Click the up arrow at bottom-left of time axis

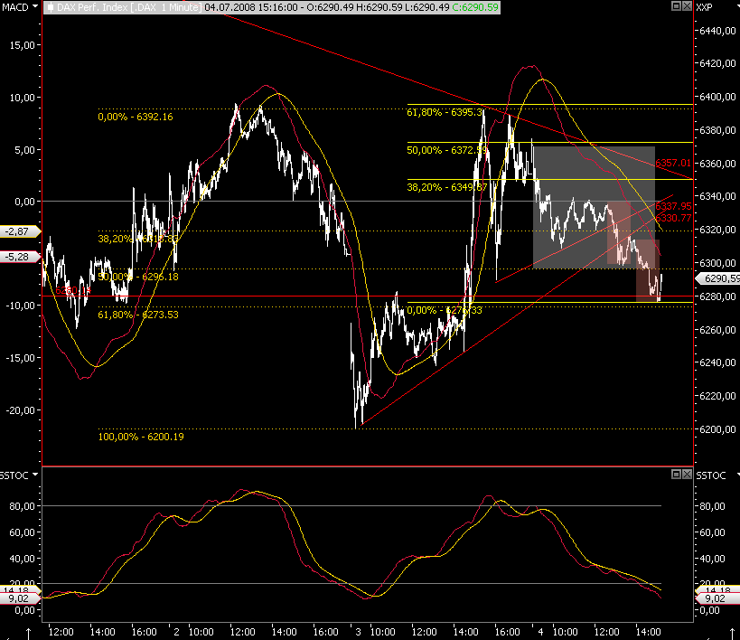[x=28, y=633]
